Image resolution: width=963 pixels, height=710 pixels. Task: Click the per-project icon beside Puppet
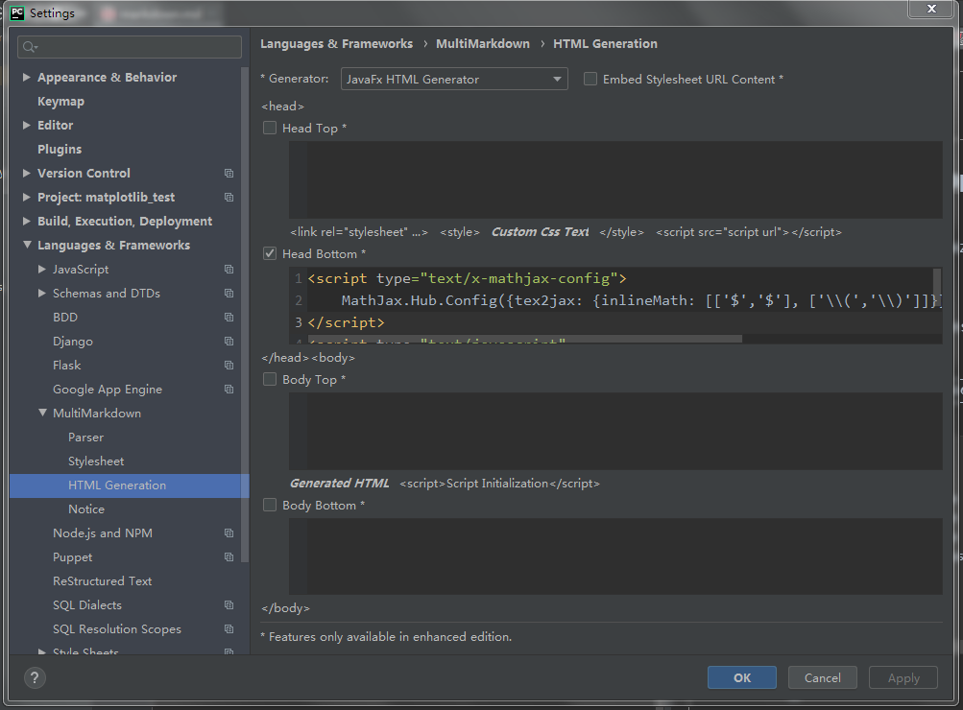[x=229, y=556]
